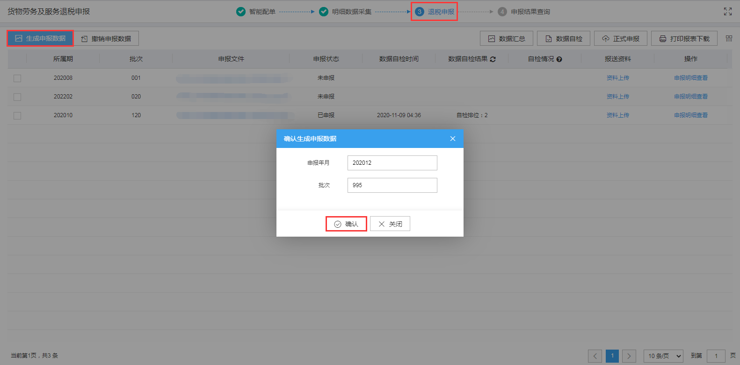Open the 10 条/页 page size dropdown

pos(663,356)
